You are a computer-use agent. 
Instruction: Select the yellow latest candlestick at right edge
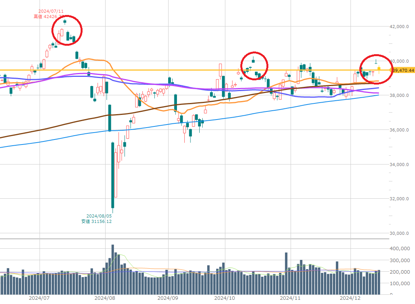379,70
